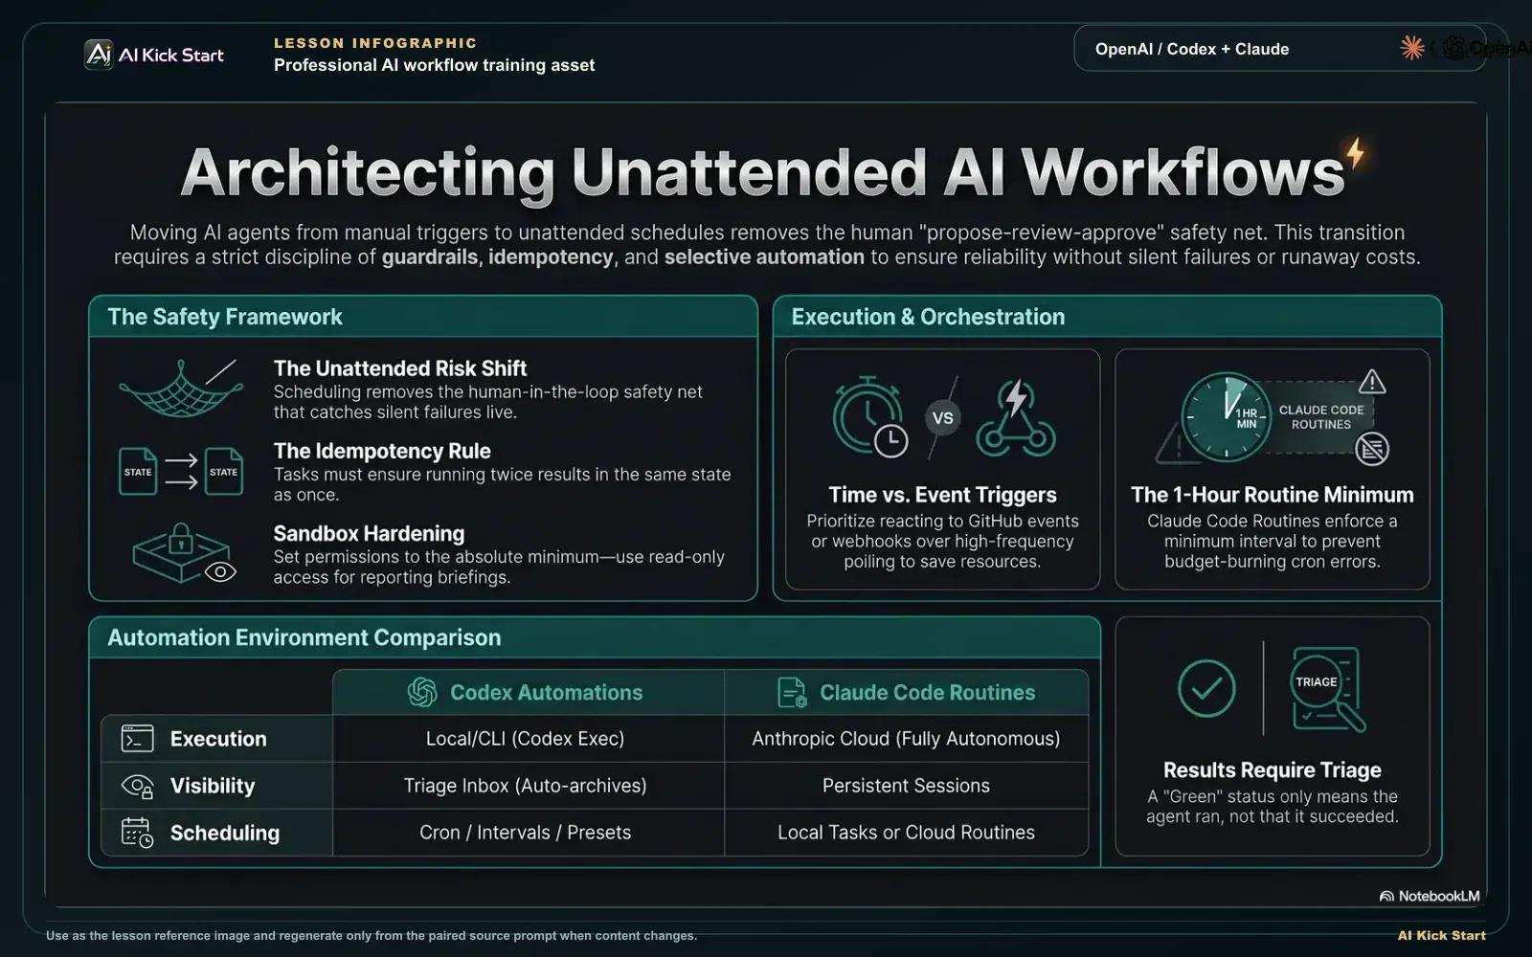Click The Idempotency Rule heading

pyautogui.click(x=382, y=451)
